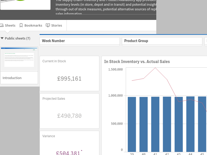Click the Bookmarks ribbon icon
The width and height of the screenshot is (207, 155).
coord(21,25)
